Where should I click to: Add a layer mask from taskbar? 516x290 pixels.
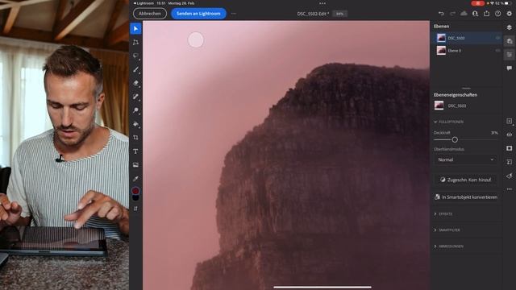(x=510, y=148)
